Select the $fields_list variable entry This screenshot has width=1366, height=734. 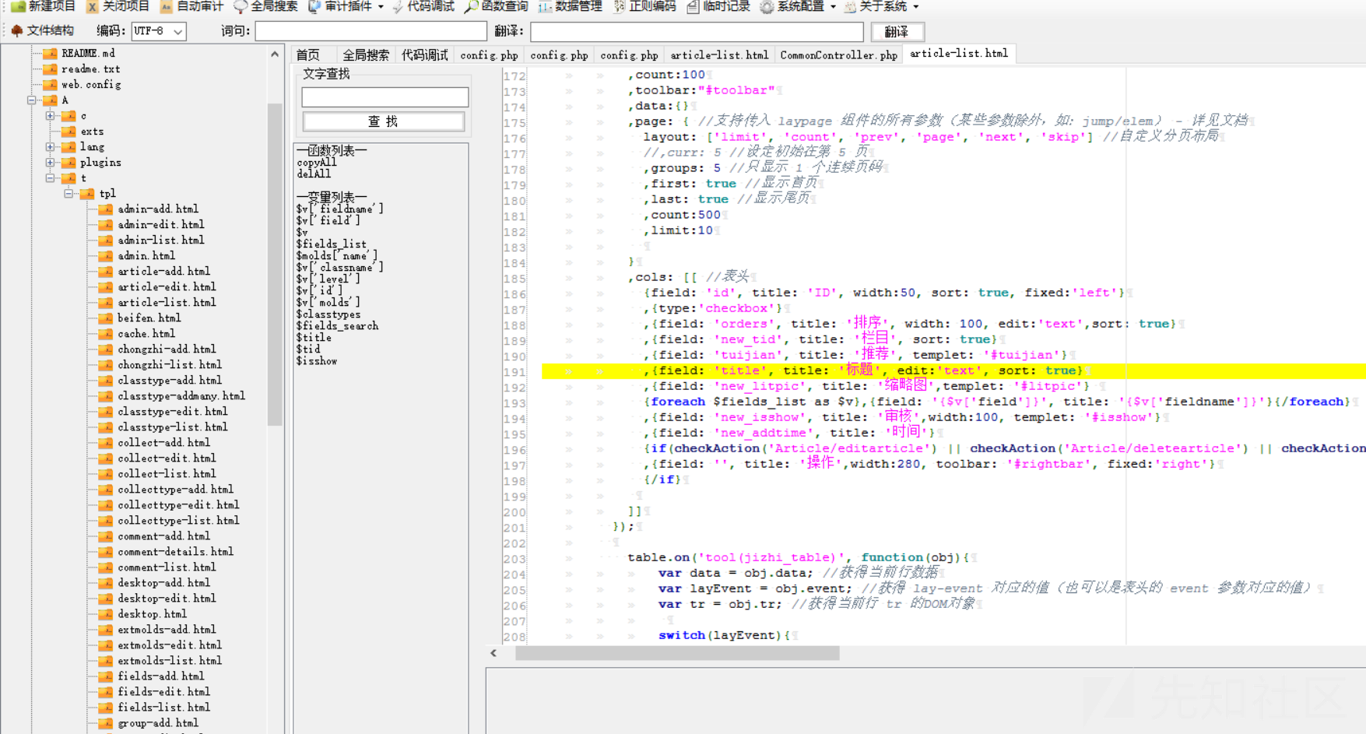(332, 244)
